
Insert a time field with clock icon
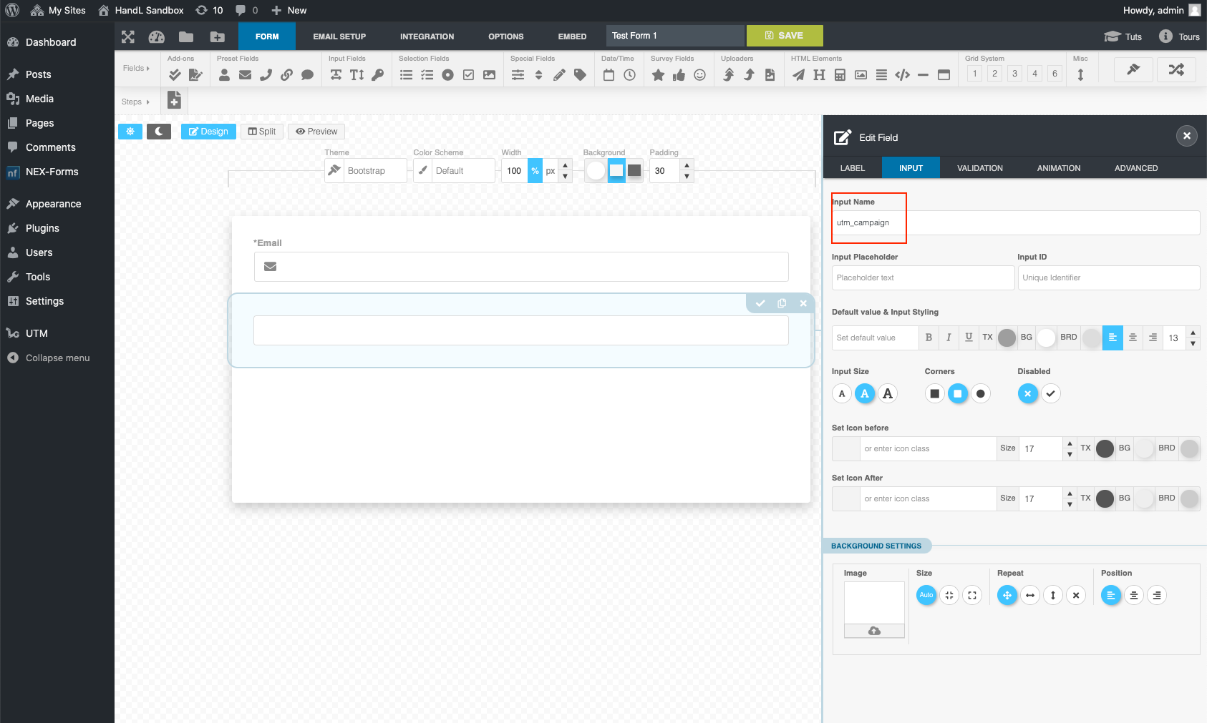point(629,75)
